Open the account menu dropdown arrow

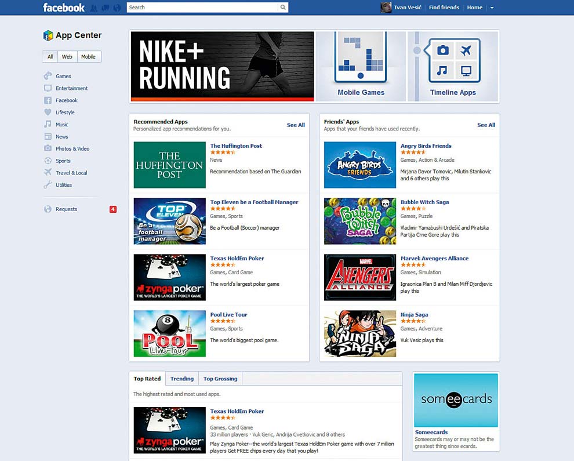point(492,8)
